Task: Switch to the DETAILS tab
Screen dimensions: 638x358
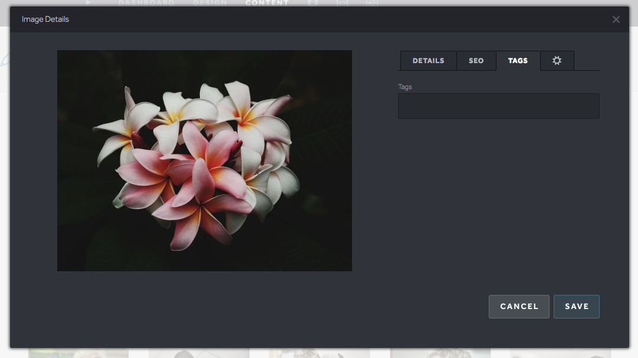Action: pyautogui.click(x=428, y=60)
